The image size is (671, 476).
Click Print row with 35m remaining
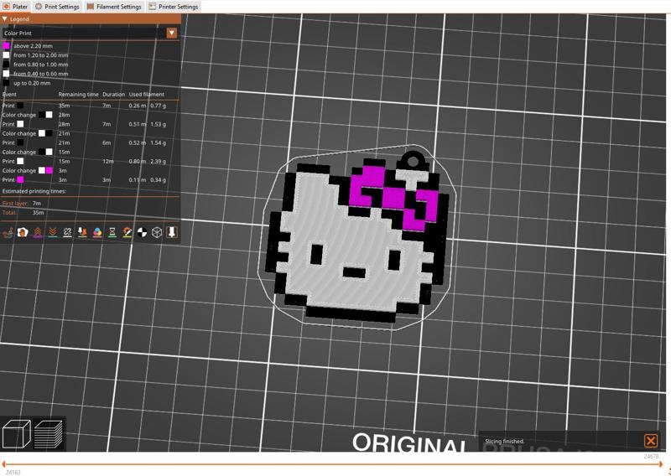click(85, 106)
